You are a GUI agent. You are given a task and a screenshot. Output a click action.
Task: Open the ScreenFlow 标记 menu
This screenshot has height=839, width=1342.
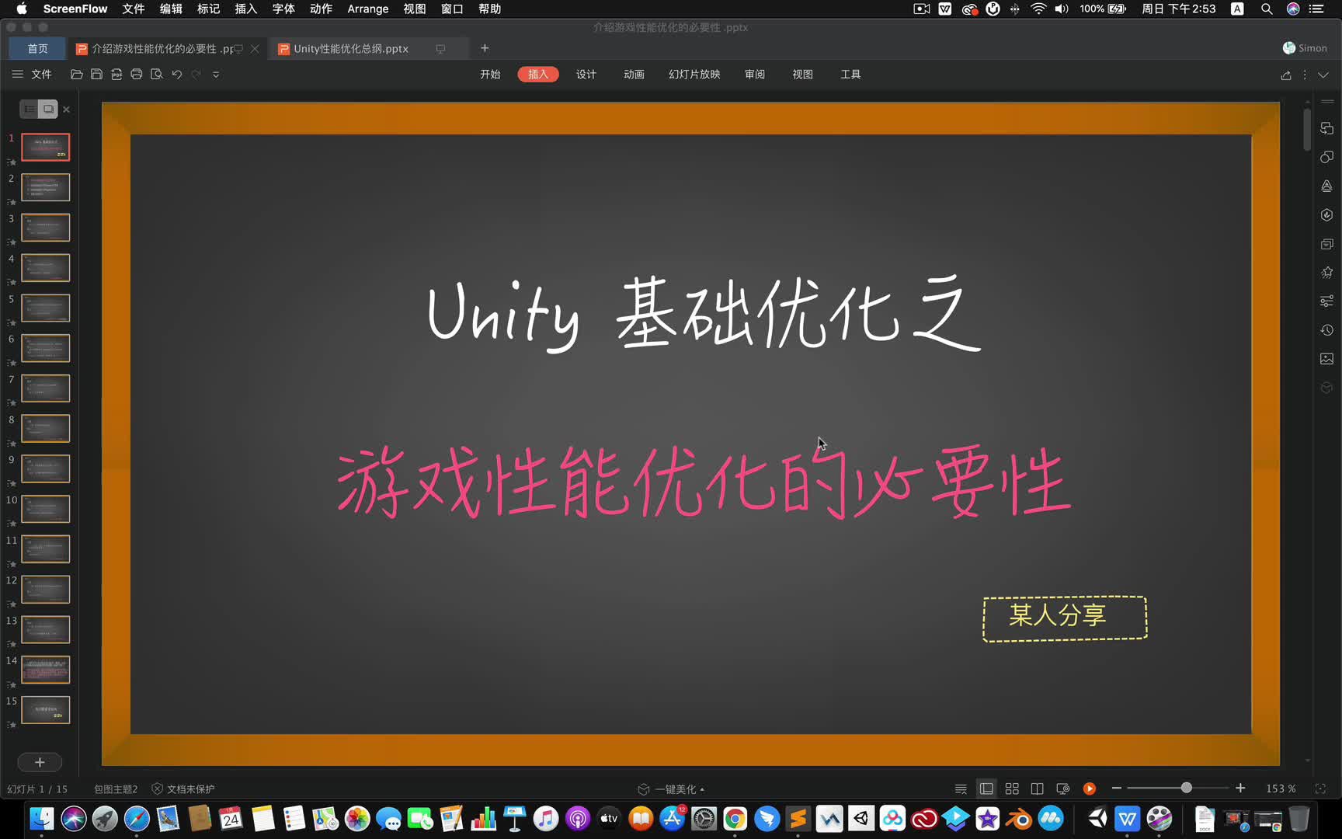point(208,9)
